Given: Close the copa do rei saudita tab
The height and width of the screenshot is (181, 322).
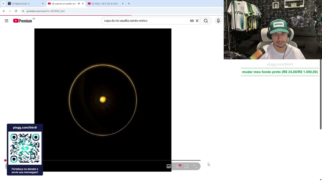Looking at the screenshot, I should [x=83, y=4].
